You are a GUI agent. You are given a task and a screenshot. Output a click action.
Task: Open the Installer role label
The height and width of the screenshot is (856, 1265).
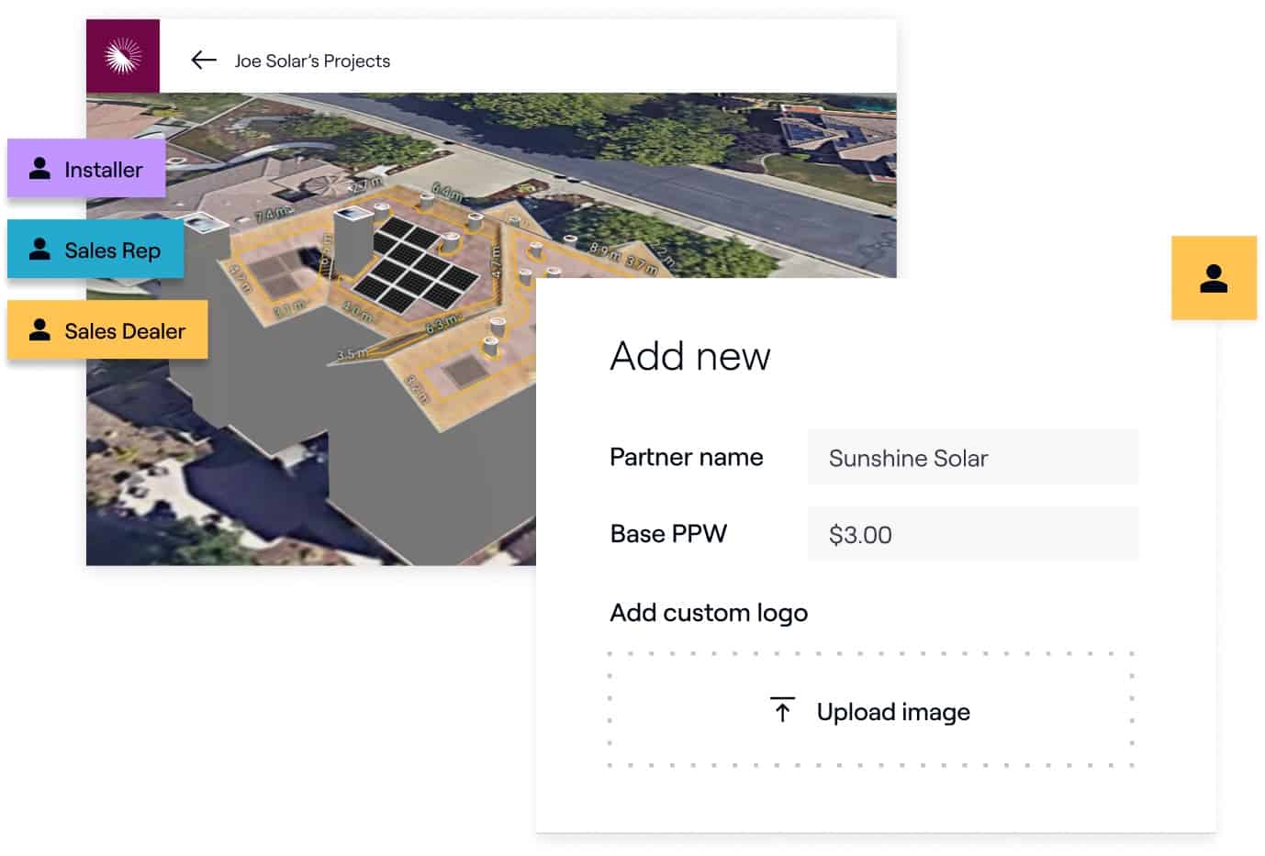point(103,169)
